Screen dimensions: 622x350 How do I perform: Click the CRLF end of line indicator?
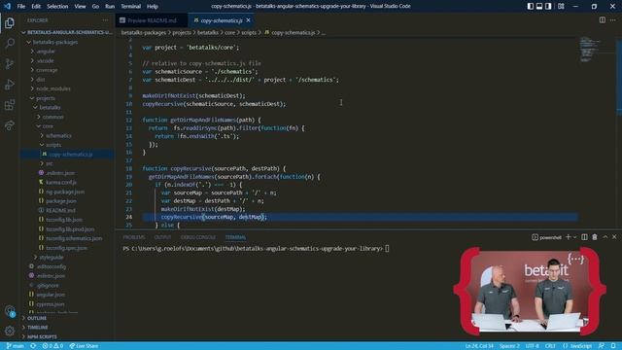[x=550, y=346]
